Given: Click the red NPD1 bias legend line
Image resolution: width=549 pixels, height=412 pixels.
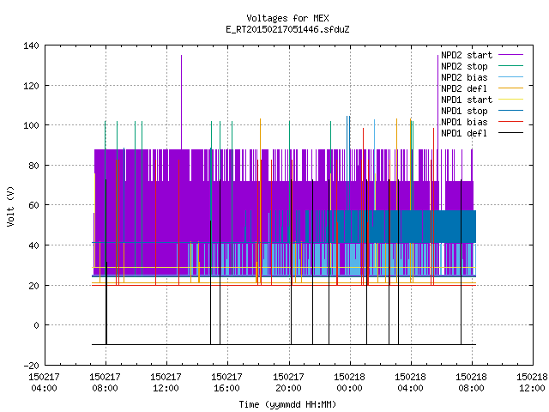Looking at the screenshot, I should coord(510,122).
